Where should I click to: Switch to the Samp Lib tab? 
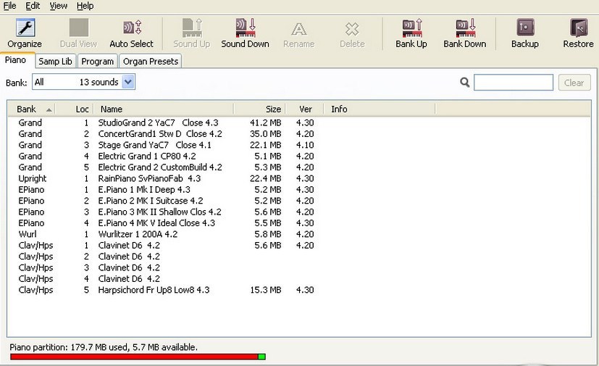tap(55, 61)
